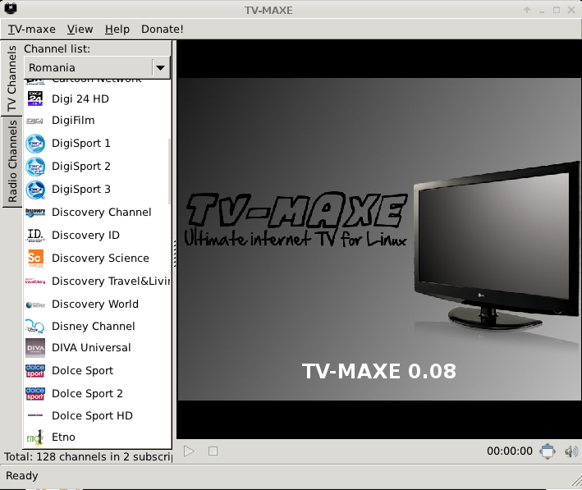Viewport: 582px width, 490px height.
Task: Stop playback with the stop button
Action: point(213,451)
